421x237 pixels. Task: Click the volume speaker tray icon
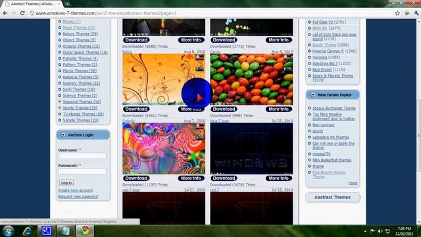[x=380, y=231]
